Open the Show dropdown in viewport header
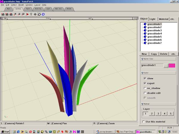The width and height of the screenshot is (179, 134). click(48, 18)
